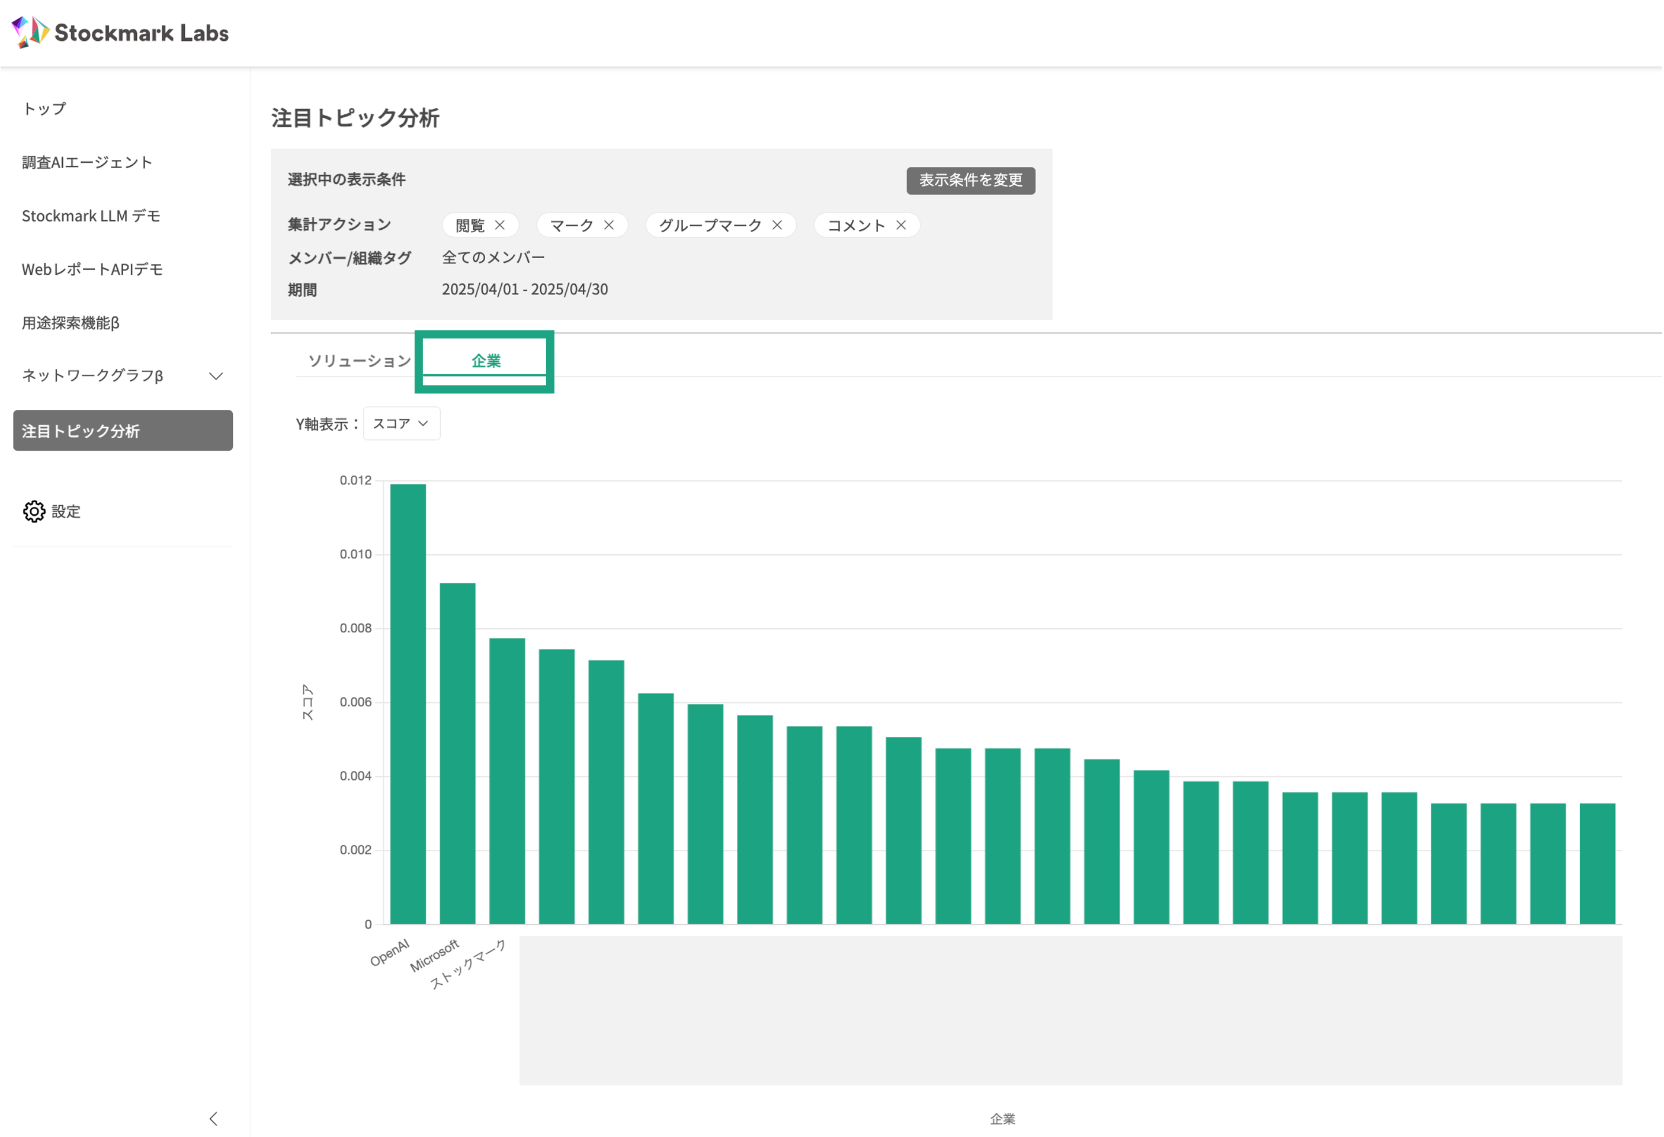Collapse sidebar with the left arrow
The width and height of the screenshot is (1664, 1137).
click(213, 1119)
